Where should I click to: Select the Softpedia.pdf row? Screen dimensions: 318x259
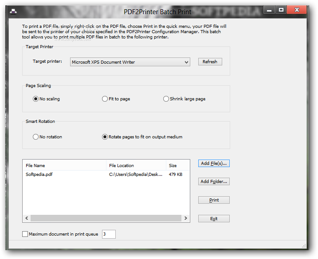106,174
